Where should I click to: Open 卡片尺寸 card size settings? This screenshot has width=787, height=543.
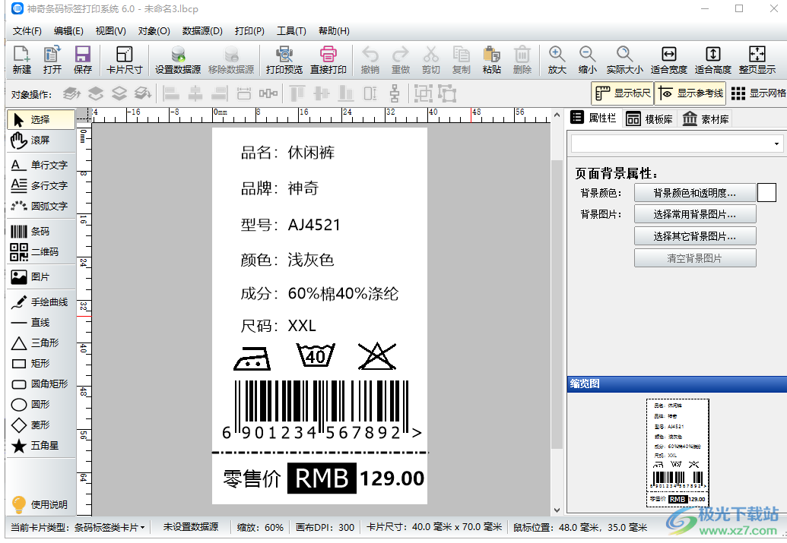pos(125,60)
